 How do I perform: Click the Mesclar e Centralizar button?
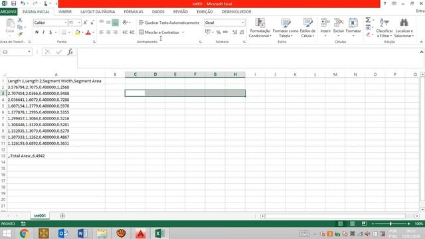pyautogui.click(x=159, y=33)
